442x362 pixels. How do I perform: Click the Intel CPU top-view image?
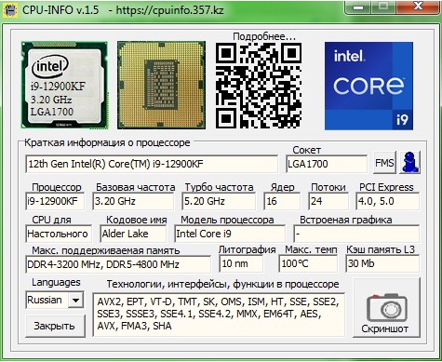click(x=64, y=85)
